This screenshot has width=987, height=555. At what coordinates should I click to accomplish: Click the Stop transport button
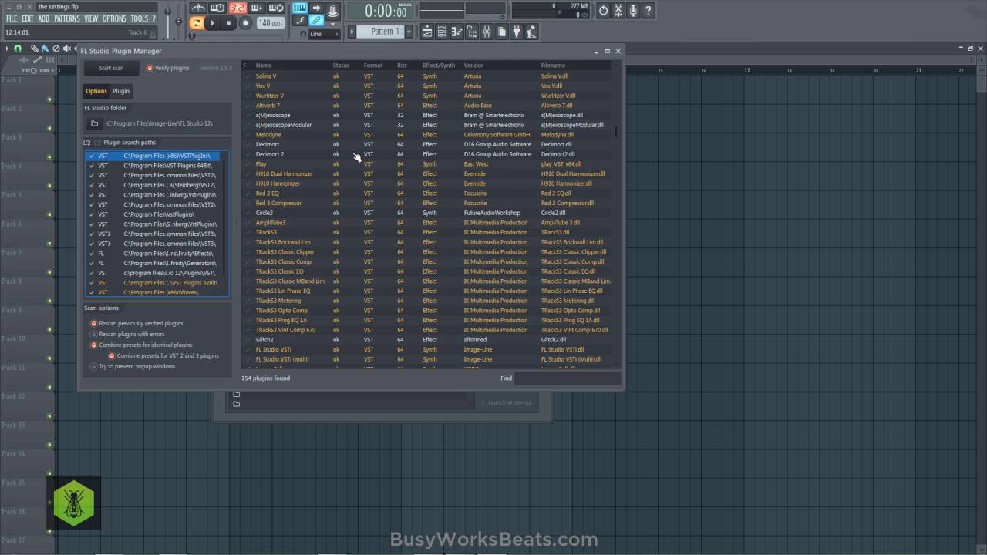click(228, 23)
